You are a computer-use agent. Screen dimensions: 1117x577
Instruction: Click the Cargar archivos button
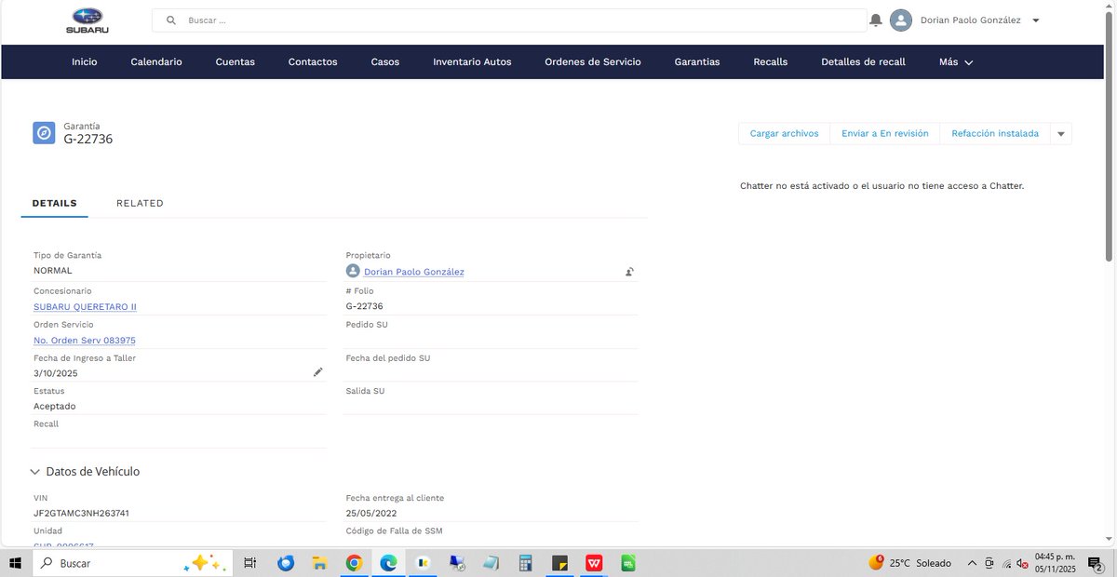784,134
